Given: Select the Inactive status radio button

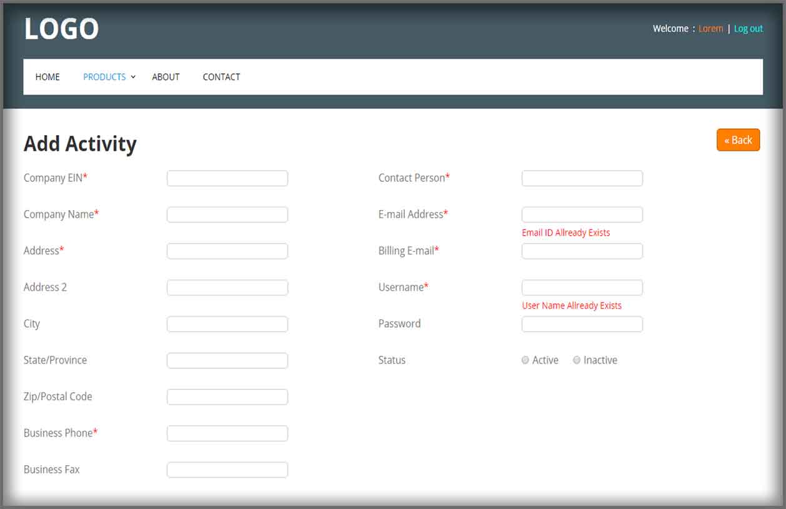Looking at the screenshot, I should coord(577,360).
